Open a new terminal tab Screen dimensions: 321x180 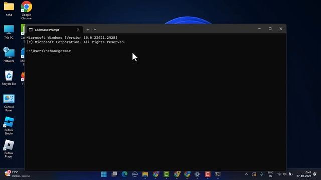pos(88,30)
